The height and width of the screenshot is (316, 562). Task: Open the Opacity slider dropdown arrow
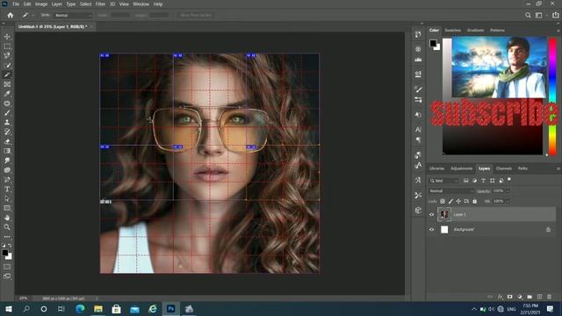pos(508,191)
